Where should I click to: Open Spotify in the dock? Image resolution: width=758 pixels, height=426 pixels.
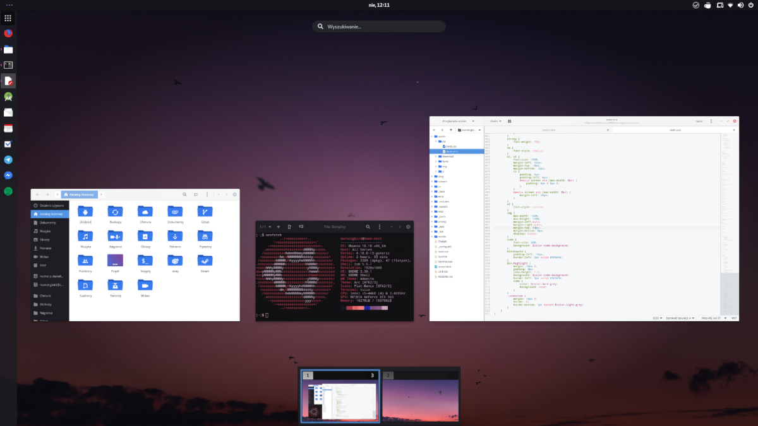point(8,191)
